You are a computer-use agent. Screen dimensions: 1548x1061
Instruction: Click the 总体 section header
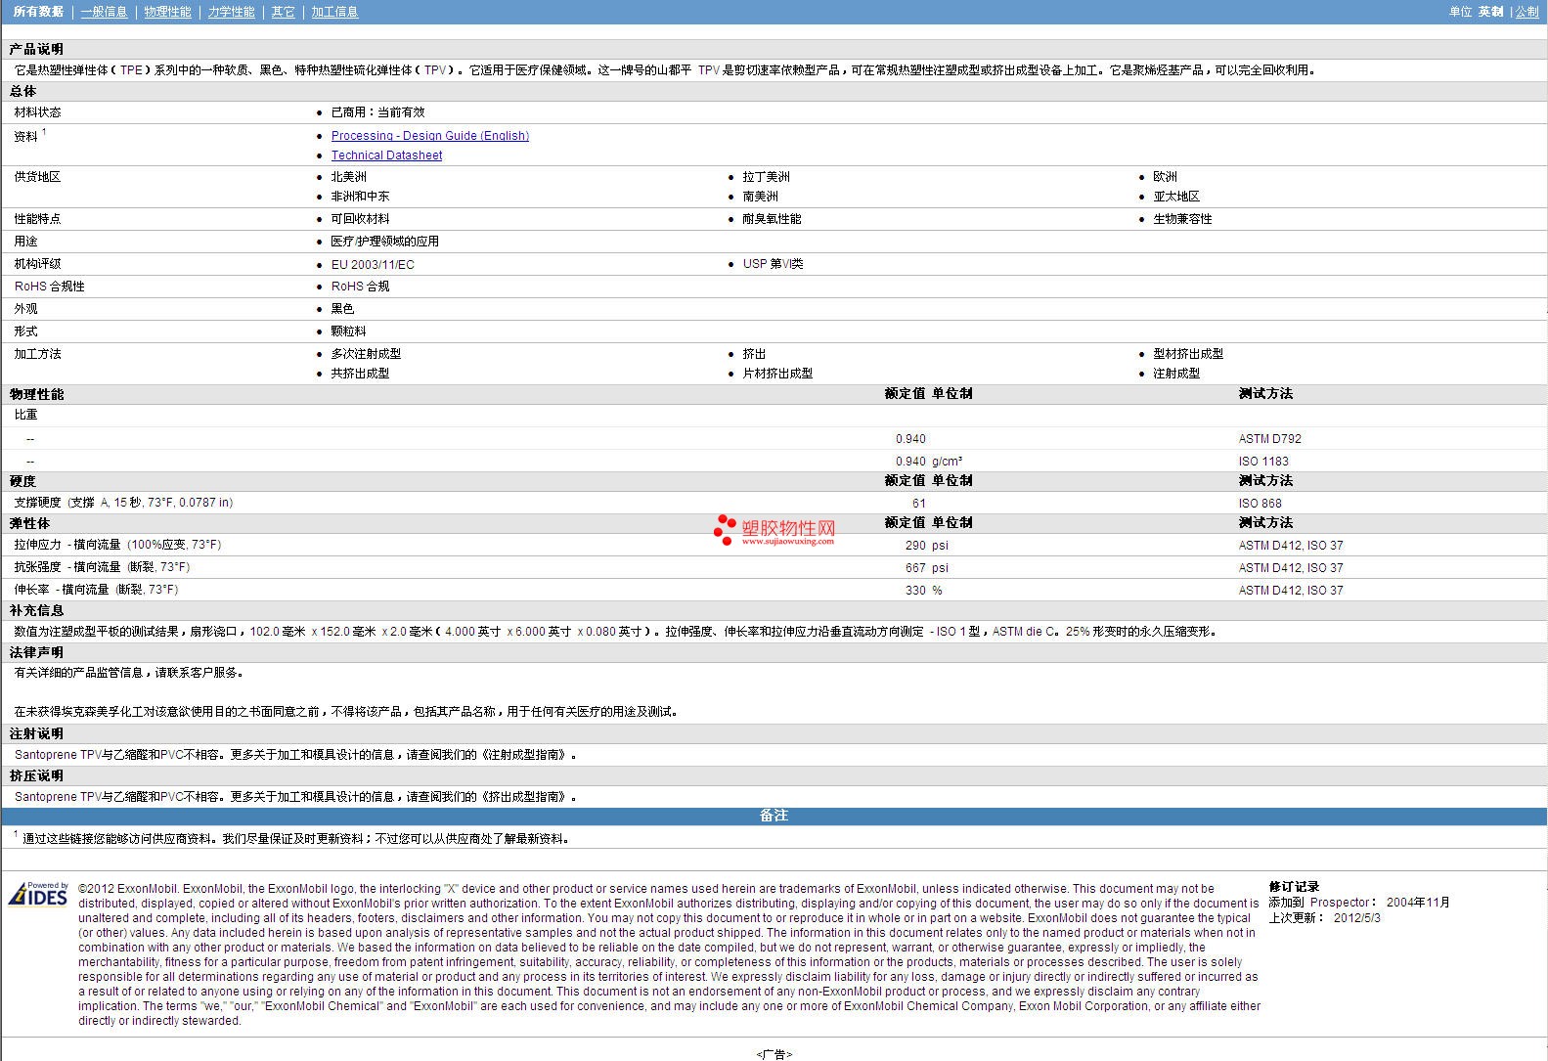tap(23, 91)
